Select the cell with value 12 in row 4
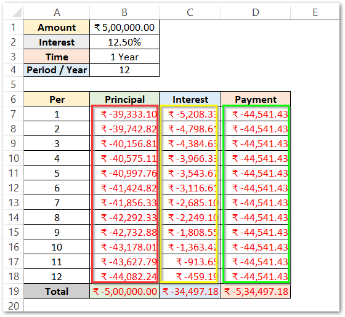Image resolution: width=345 pixels, height=317 pixels. point(124,70)
